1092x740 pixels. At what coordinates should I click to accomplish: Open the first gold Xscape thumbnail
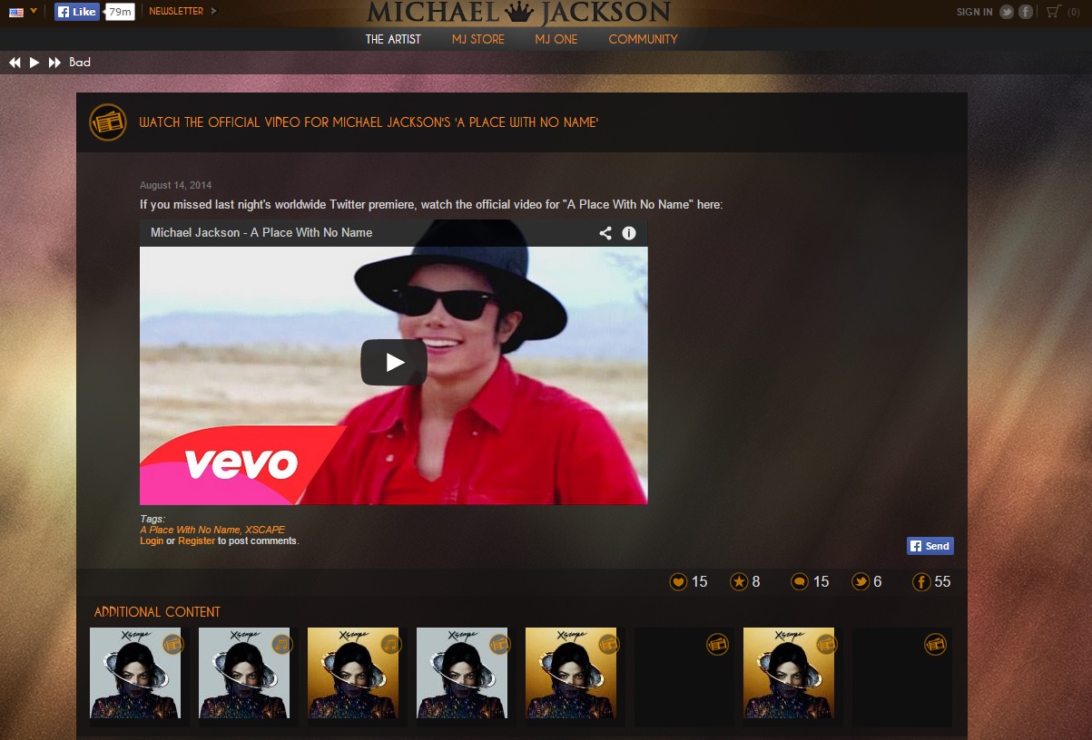click(x=353, y=673)
